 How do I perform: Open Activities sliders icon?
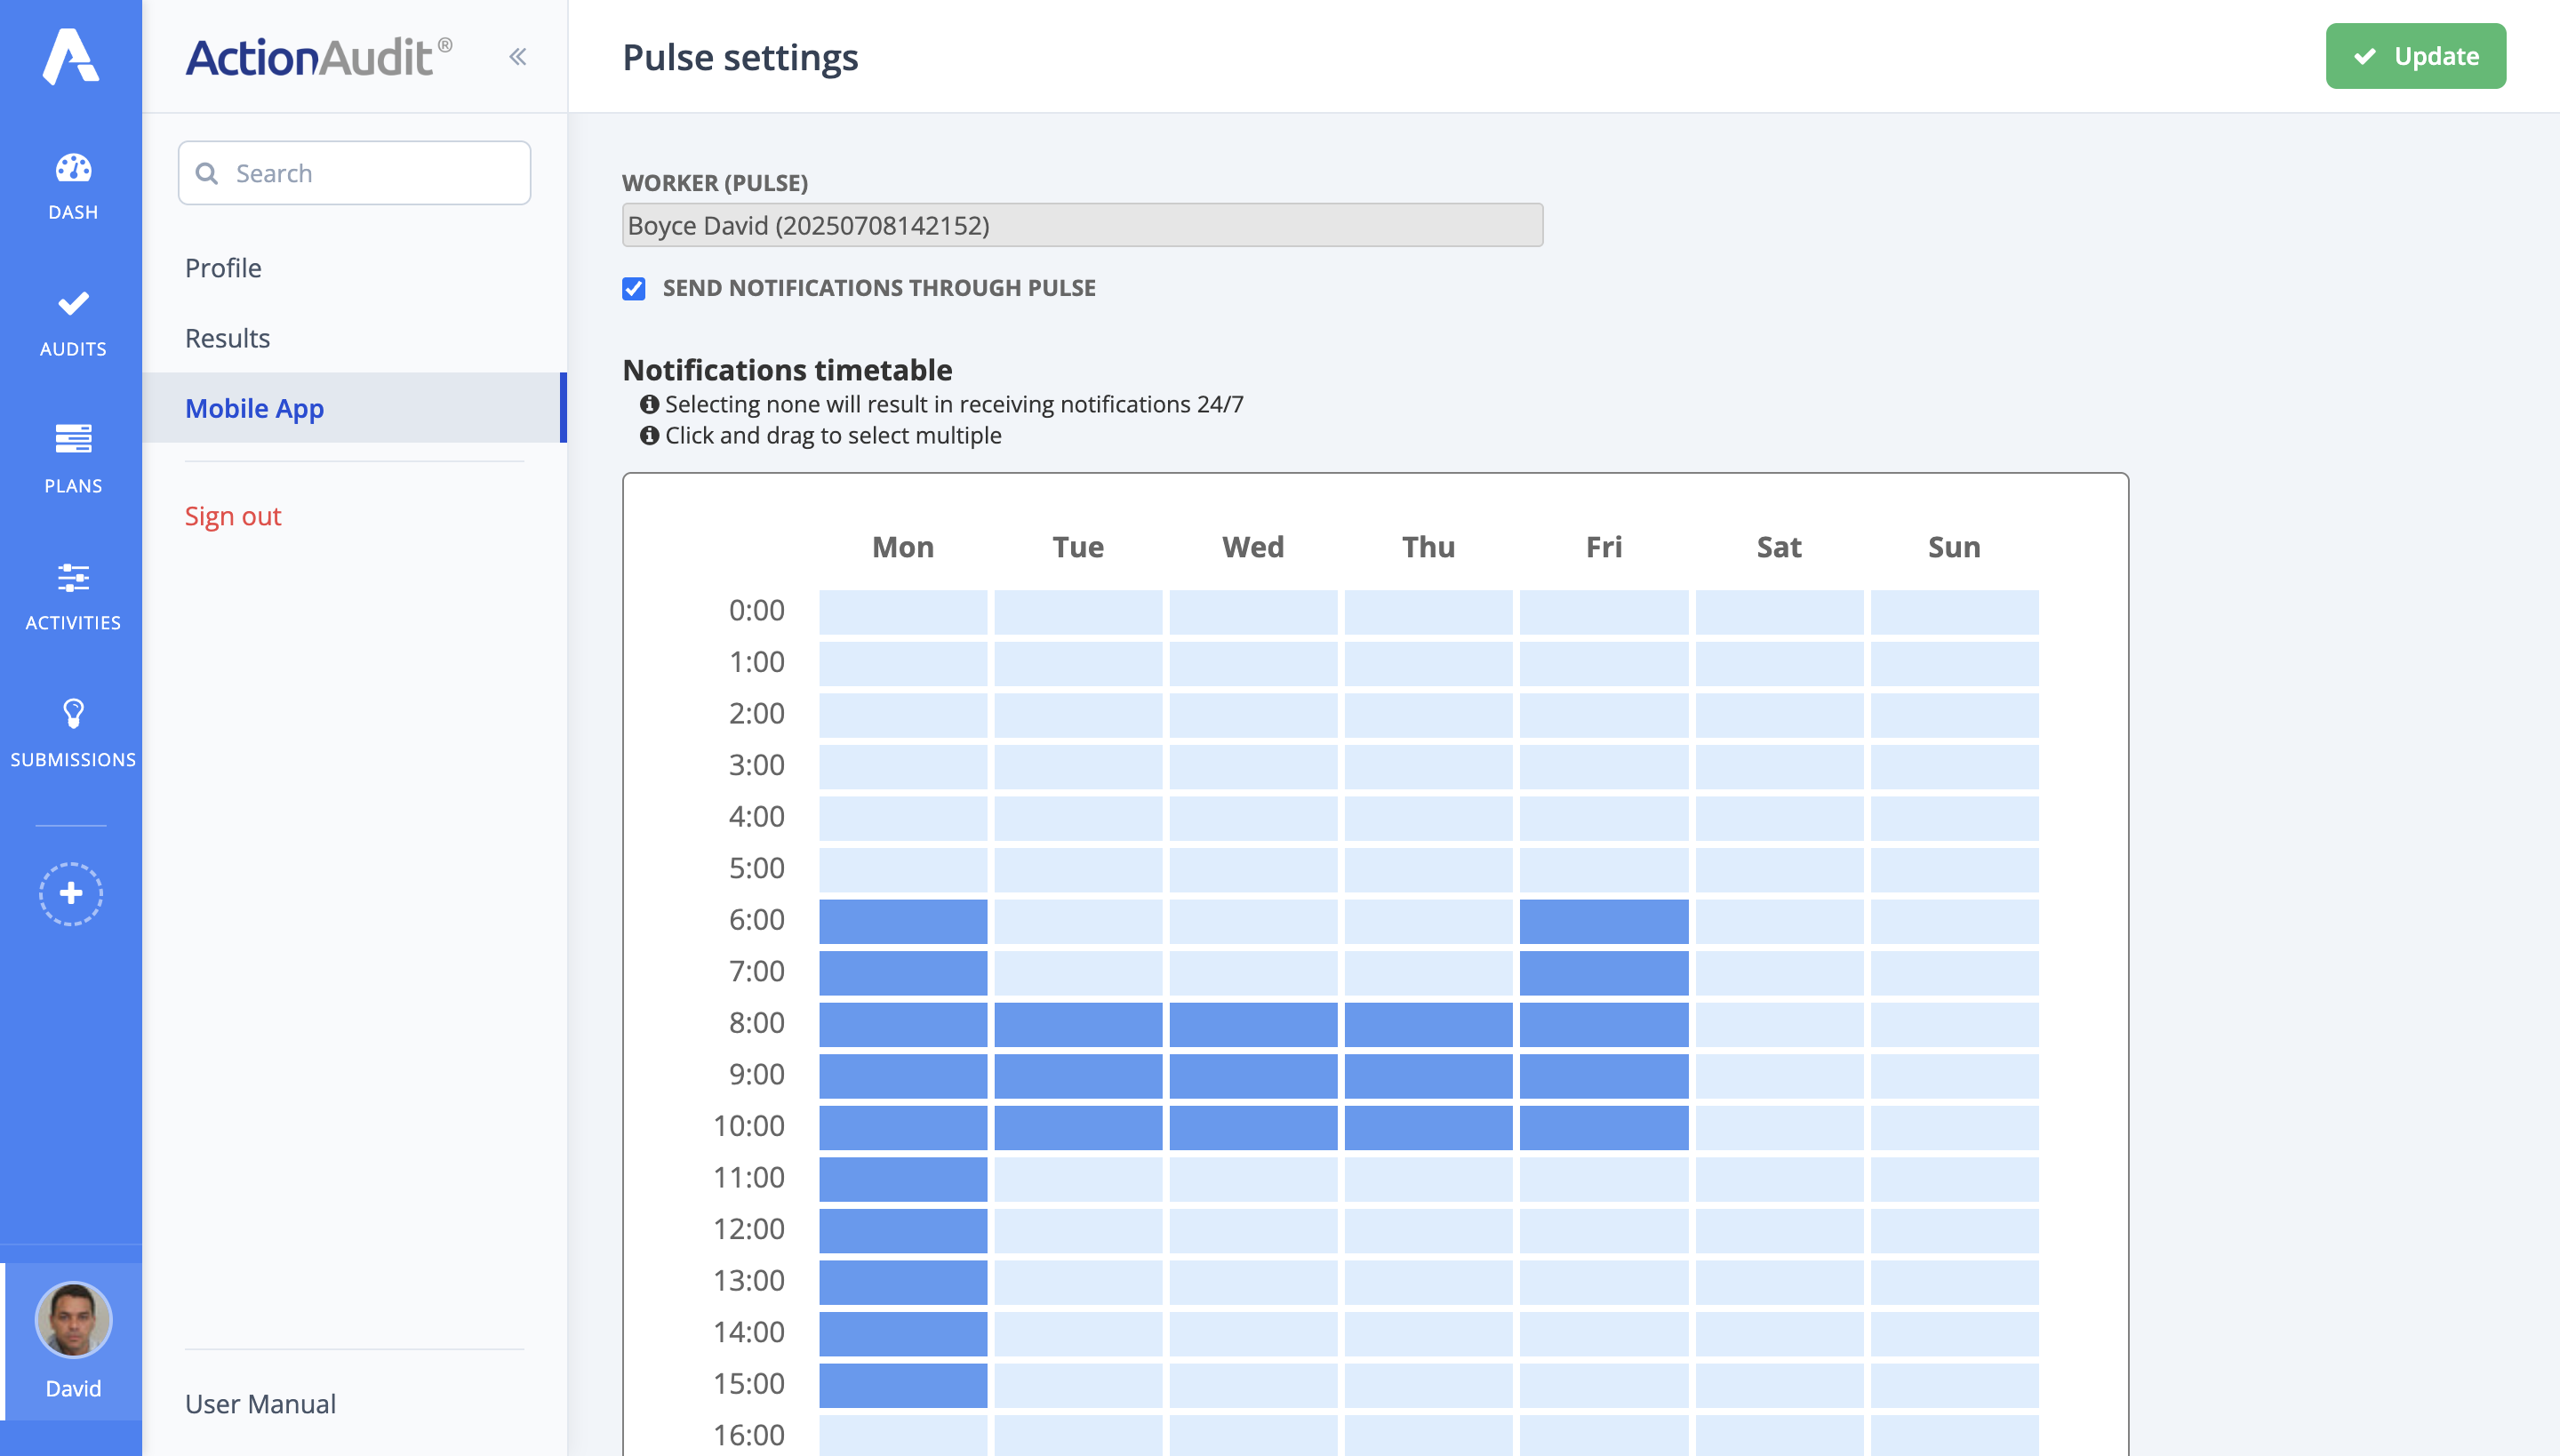coord(73,577)
